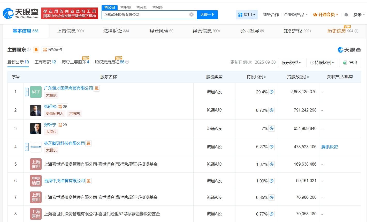Click equity structure icon beside 香港中央结算有限公司

[89, 181]
